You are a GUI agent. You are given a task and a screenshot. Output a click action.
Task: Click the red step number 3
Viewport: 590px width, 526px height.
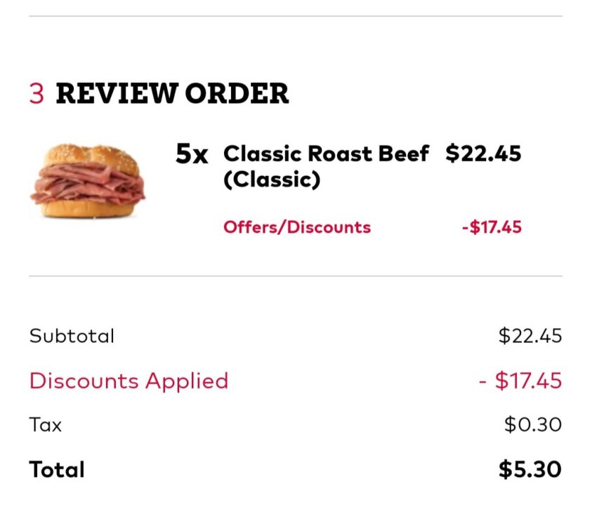pyautogui.click(x=37, y=93)
